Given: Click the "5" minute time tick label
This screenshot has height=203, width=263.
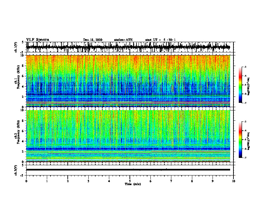Looking at the screenshot, I should [130, 181].
